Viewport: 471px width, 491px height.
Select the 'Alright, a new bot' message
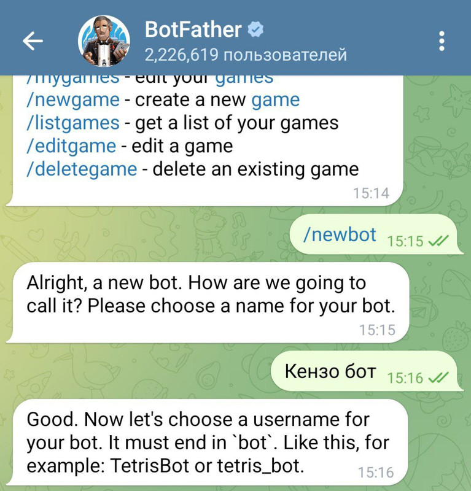[x=208, y=303]
